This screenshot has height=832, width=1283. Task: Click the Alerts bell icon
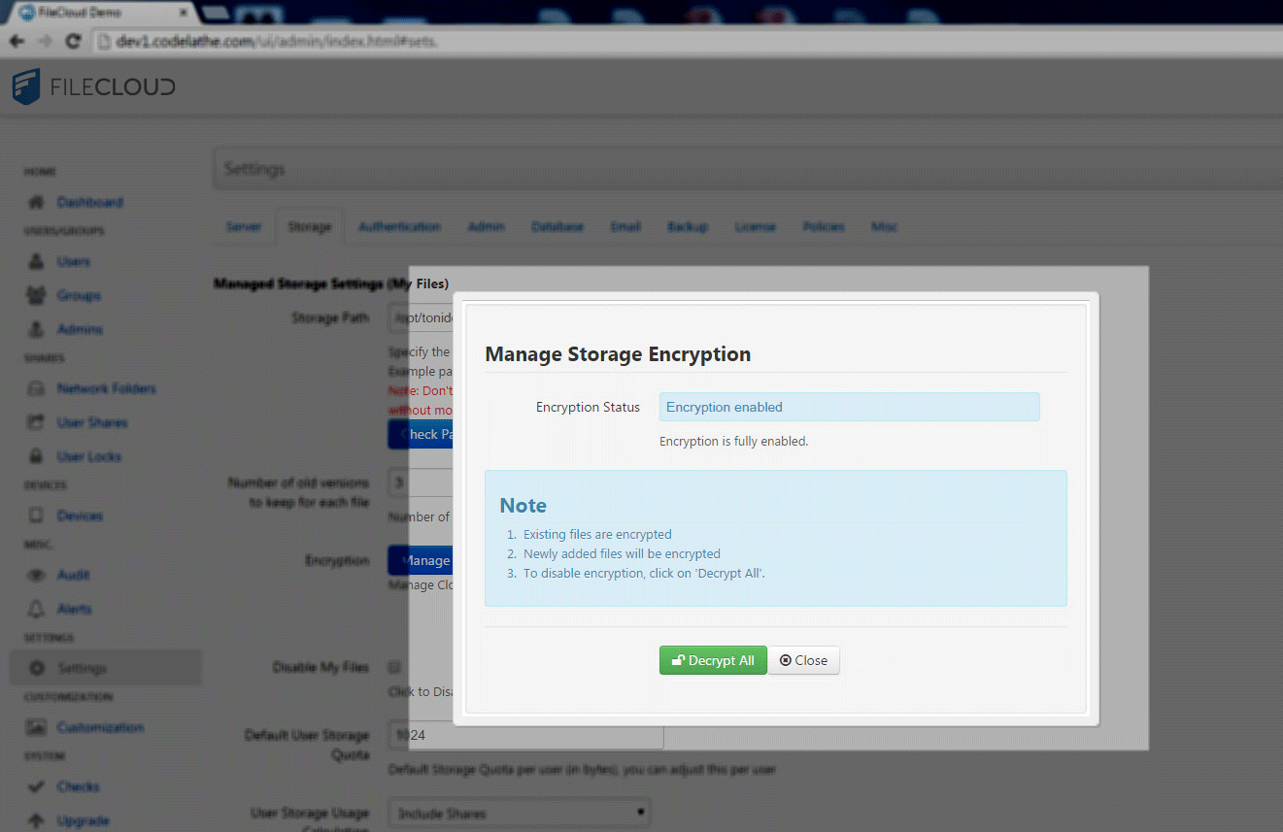pyautogui.click(x=36, y=609)
